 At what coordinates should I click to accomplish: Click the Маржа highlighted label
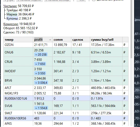[x=12, y=14]
